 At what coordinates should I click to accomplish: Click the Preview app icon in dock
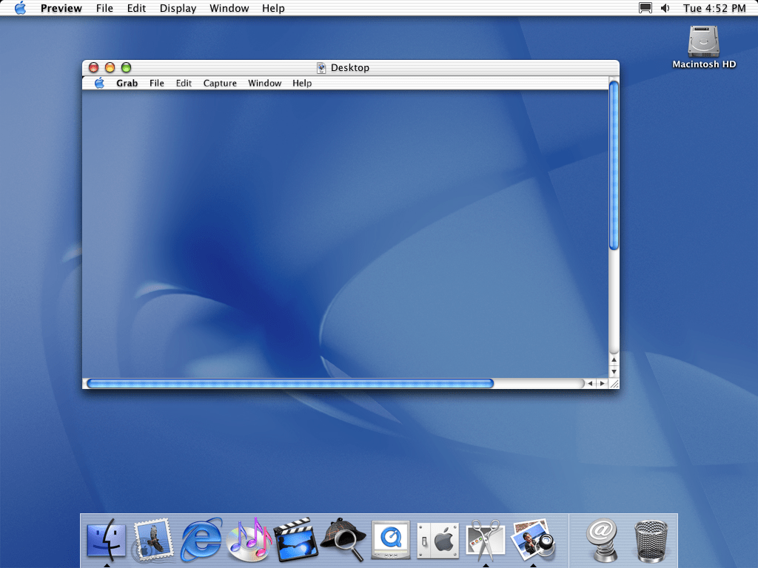(x=533, y=539)
